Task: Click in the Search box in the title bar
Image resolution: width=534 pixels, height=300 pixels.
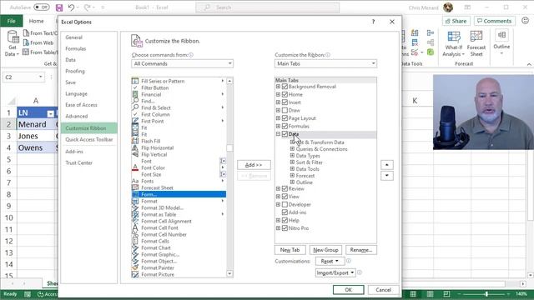Action: pos(267,7)
